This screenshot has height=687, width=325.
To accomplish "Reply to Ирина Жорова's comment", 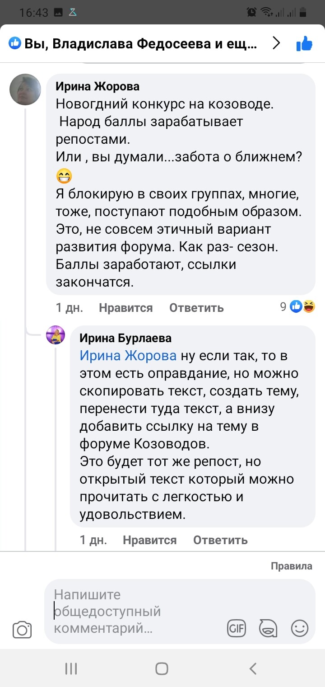I will click(196, 308).
